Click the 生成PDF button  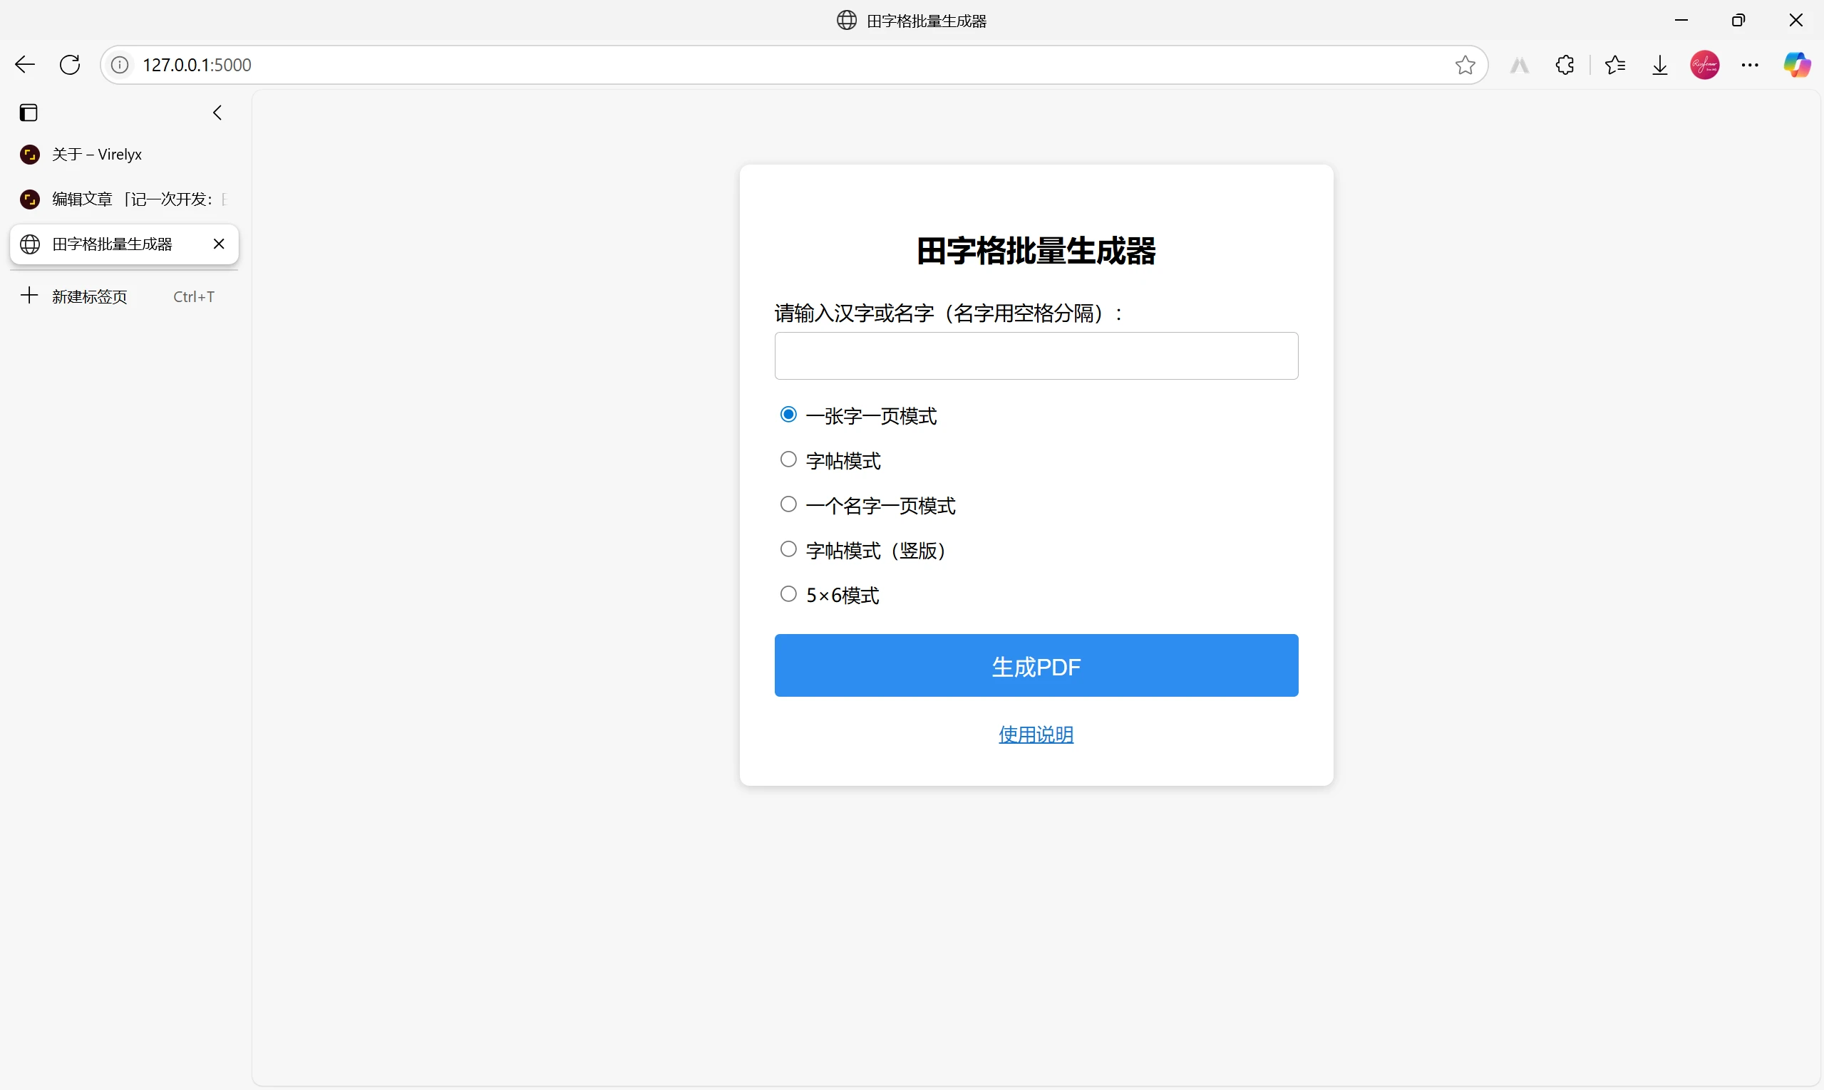pyautogui.click(x=1036, y=665)
